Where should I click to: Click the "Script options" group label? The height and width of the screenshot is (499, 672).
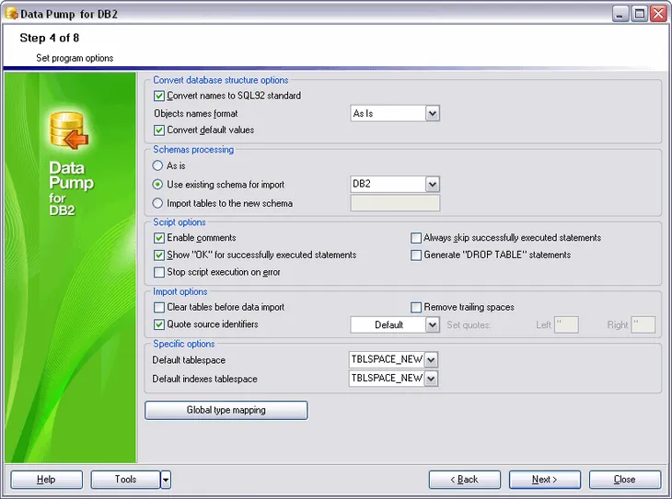[180, 222]
